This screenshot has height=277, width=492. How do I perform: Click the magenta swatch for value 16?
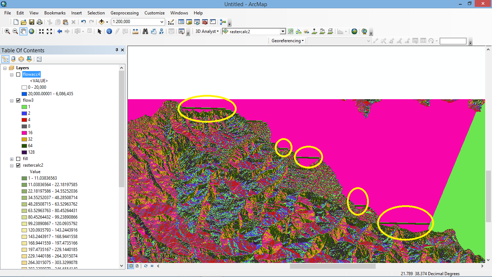click(x=24, y=133)
